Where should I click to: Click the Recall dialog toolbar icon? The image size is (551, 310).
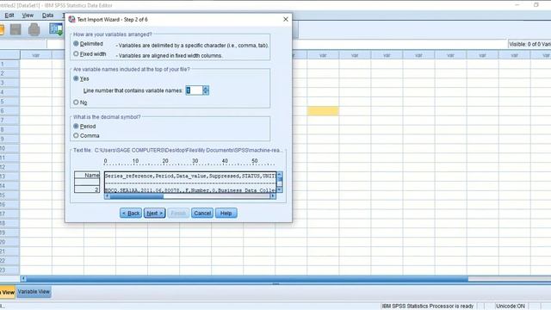point(56,29)
